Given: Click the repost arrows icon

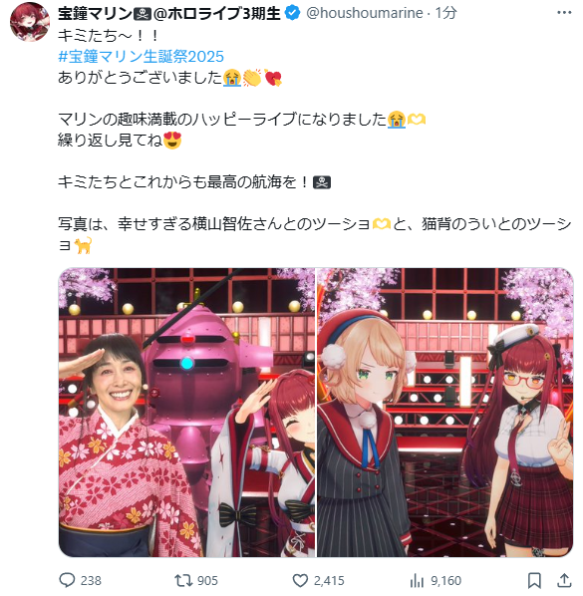Looking at the screenshot, I should point(182,580).
